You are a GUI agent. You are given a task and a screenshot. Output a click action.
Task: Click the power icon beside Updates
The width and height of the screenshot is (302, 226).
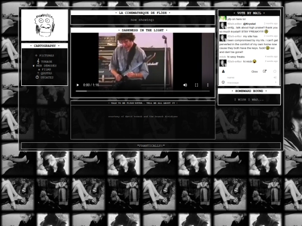pos(37,77)
